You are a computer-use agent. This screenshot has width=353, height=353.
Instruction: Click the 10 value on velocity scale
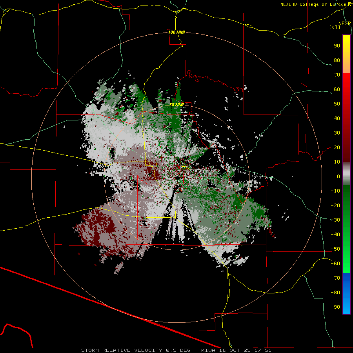tap(337, 162)
